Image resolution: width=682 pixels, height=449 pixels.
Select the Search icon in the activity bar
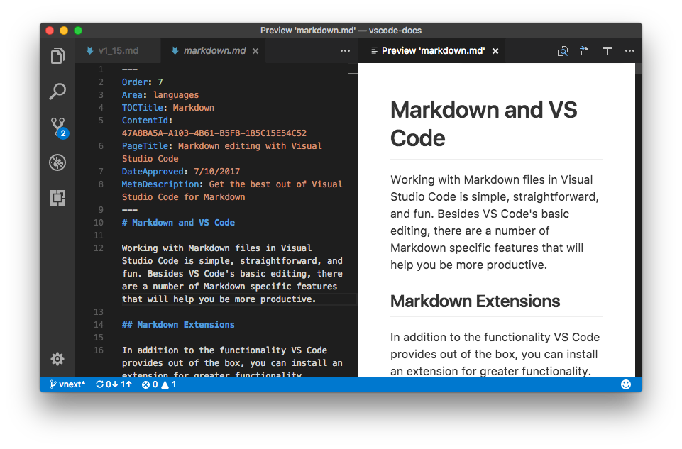click(57, 92)
